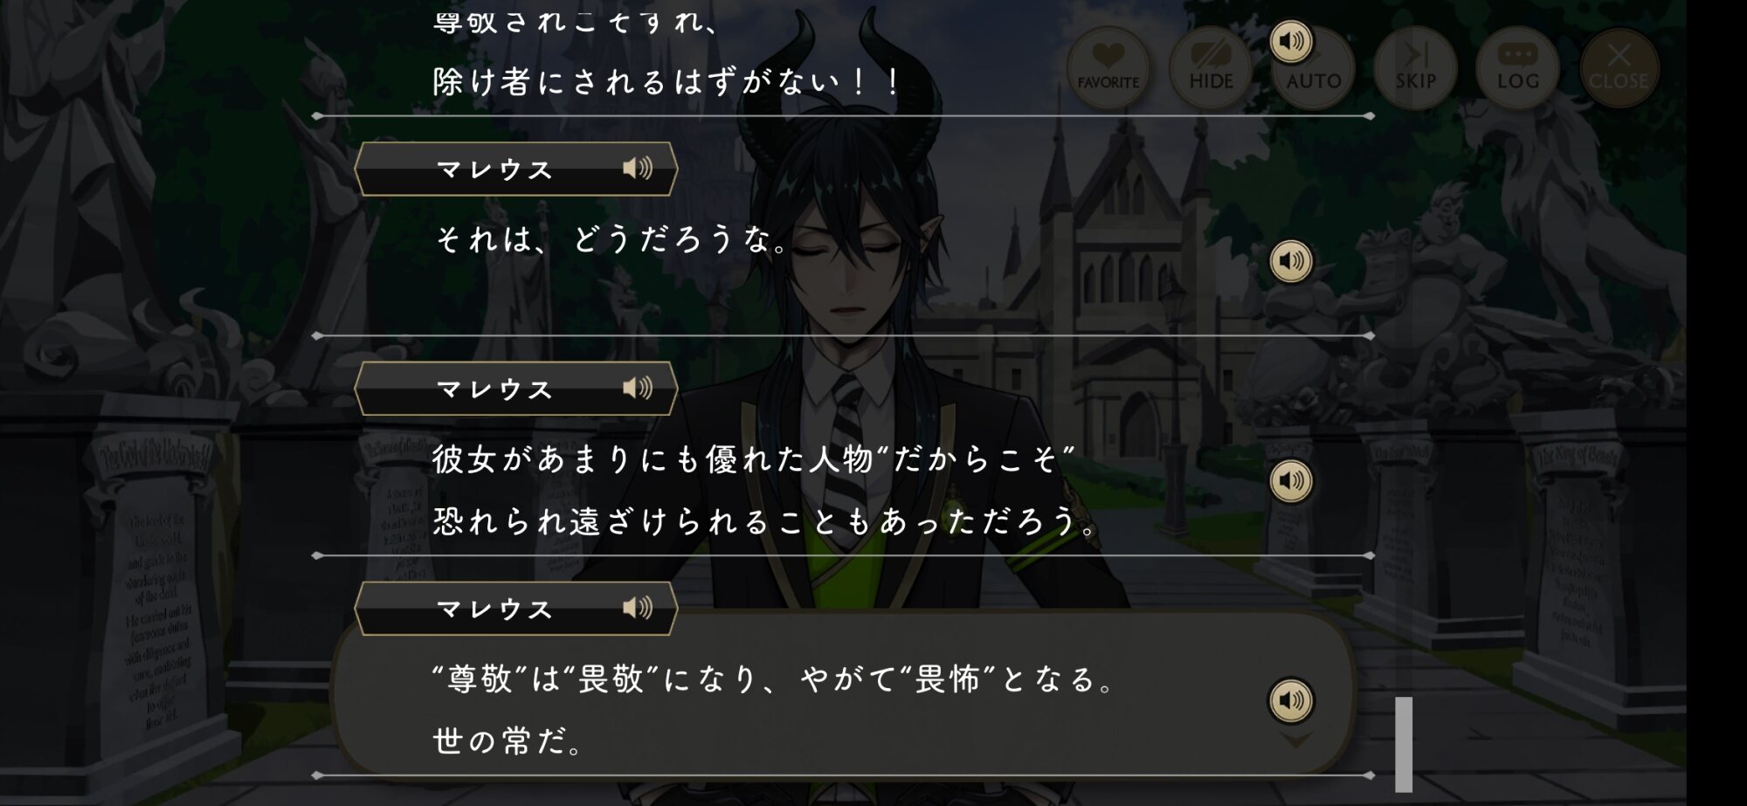This screenshot has height=806, width=1747.
Task: Toggle AUTO play mode
Action: 1314,67
